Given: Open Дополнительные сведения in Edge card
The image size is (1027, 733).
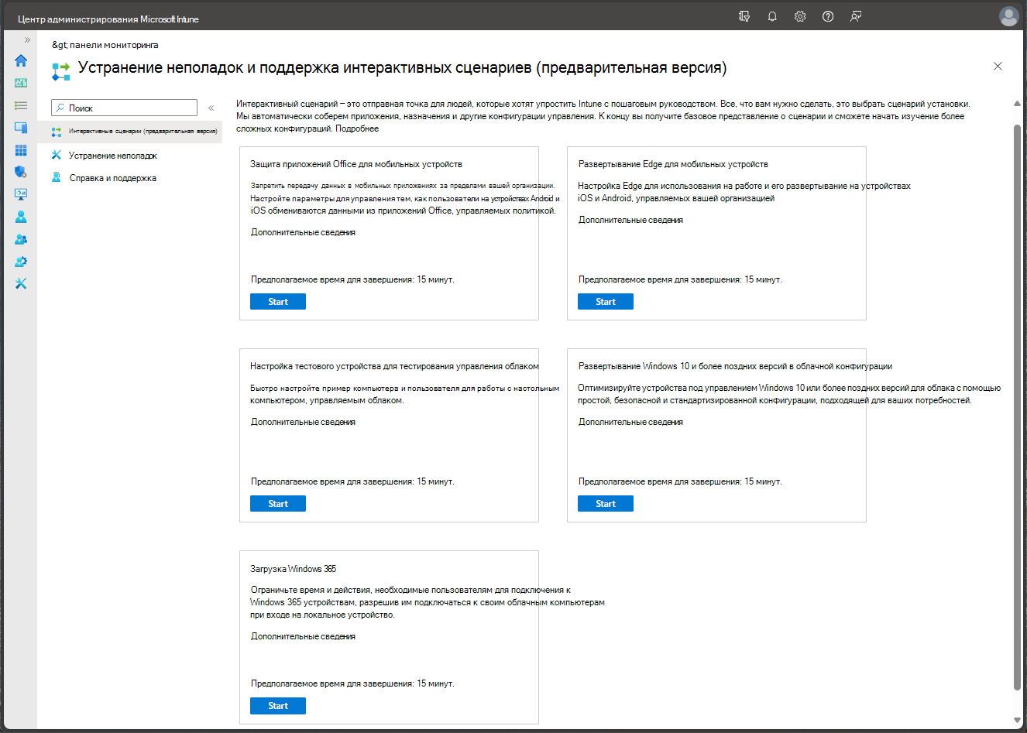Looking at the screenshot, I should click(630, 220).
